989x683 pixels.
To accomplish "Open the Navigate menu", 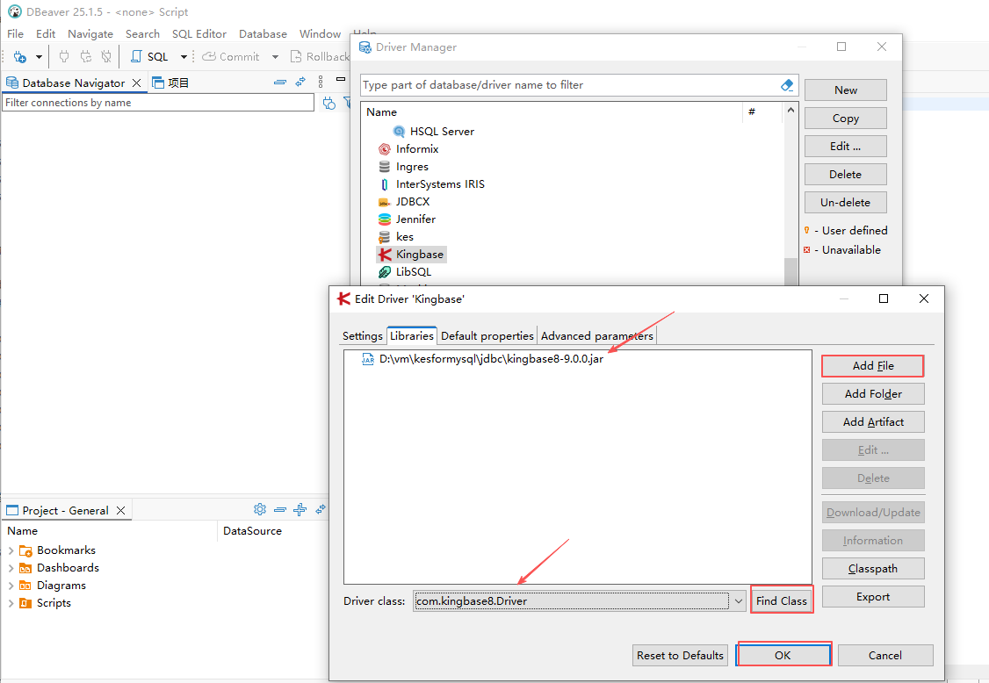I will point(90,34).
